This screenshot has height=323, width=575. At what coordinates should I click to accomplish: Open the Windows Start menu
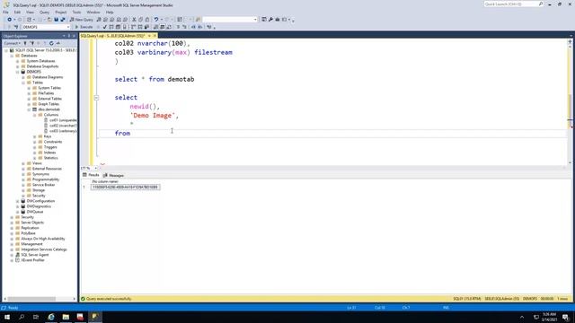point(7,317)
